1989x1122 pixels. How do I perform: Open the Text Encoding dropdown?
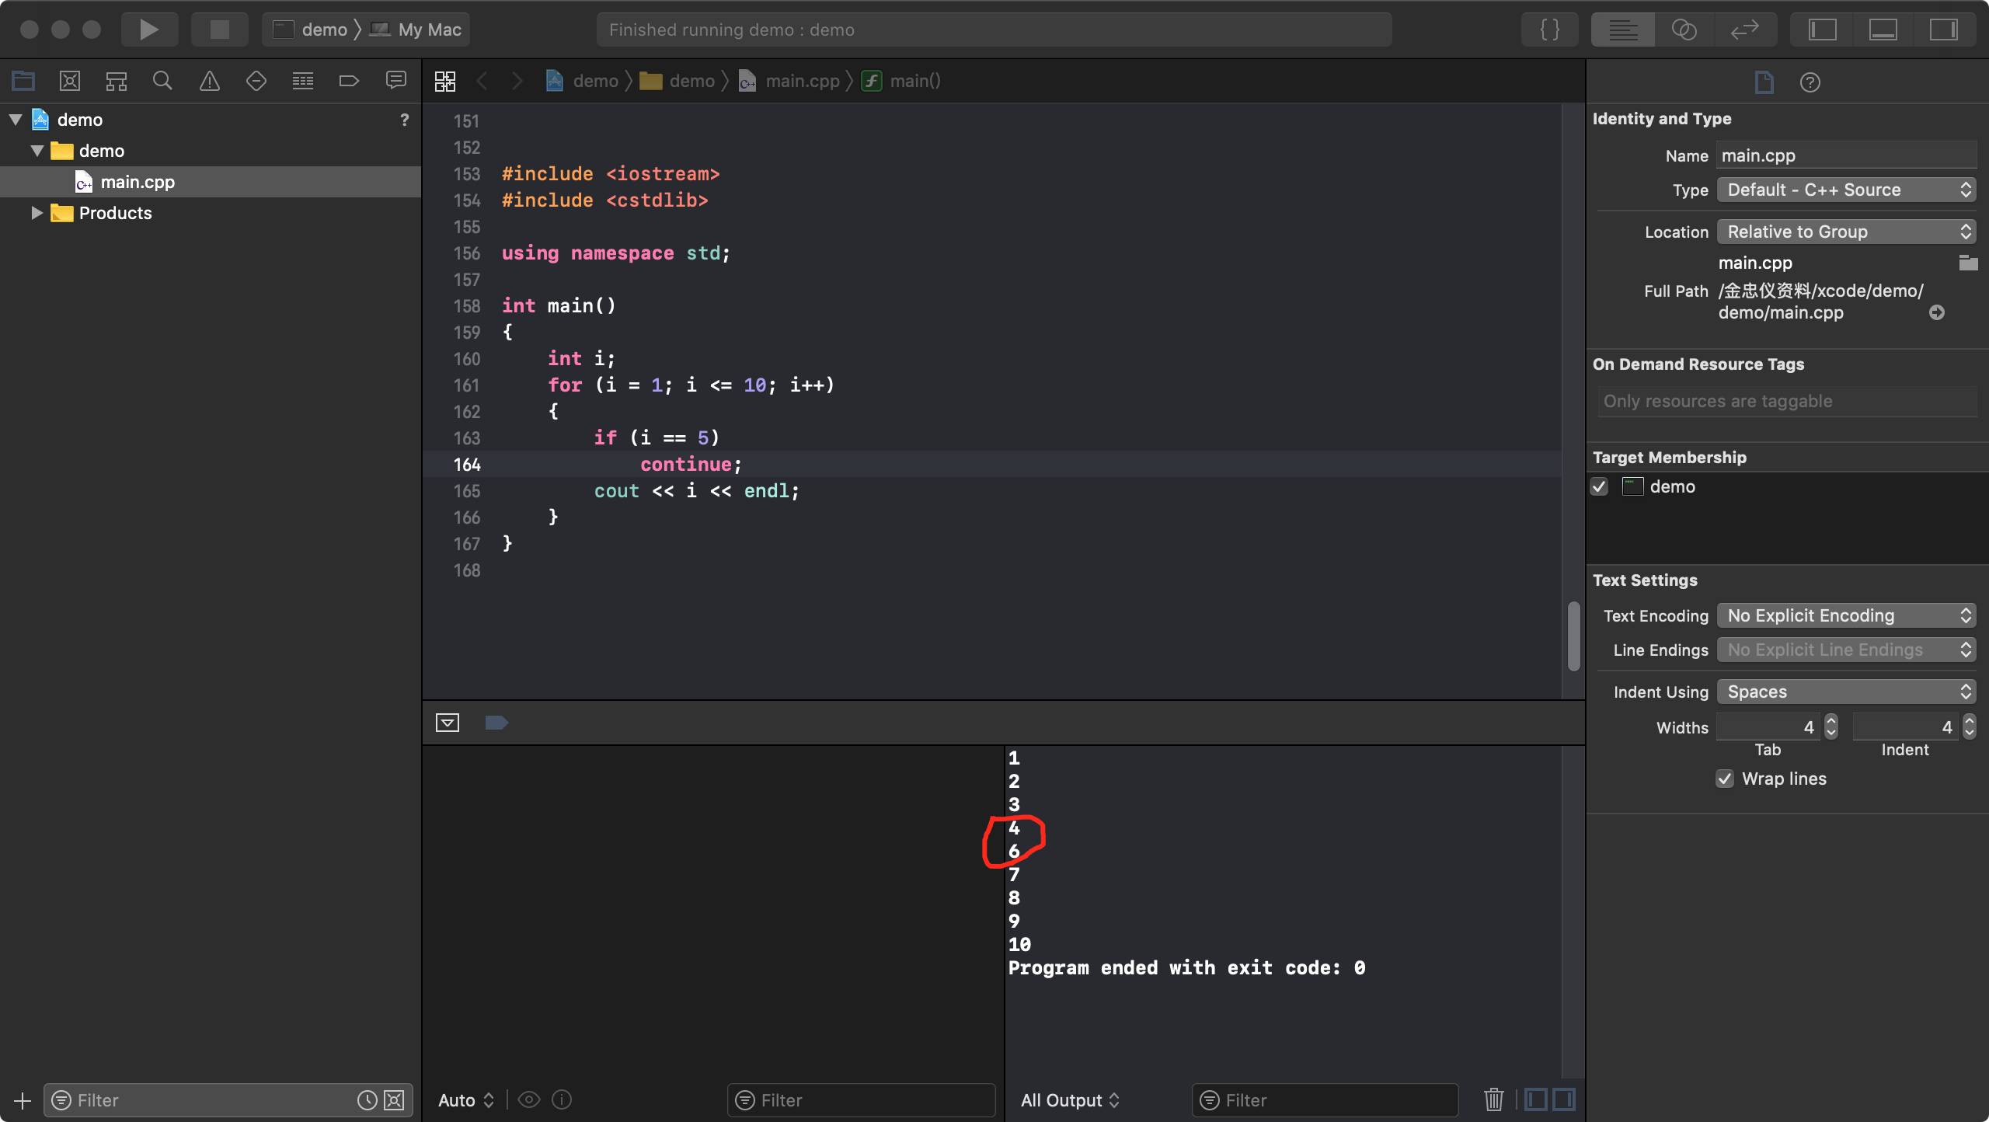(1846, 615)
